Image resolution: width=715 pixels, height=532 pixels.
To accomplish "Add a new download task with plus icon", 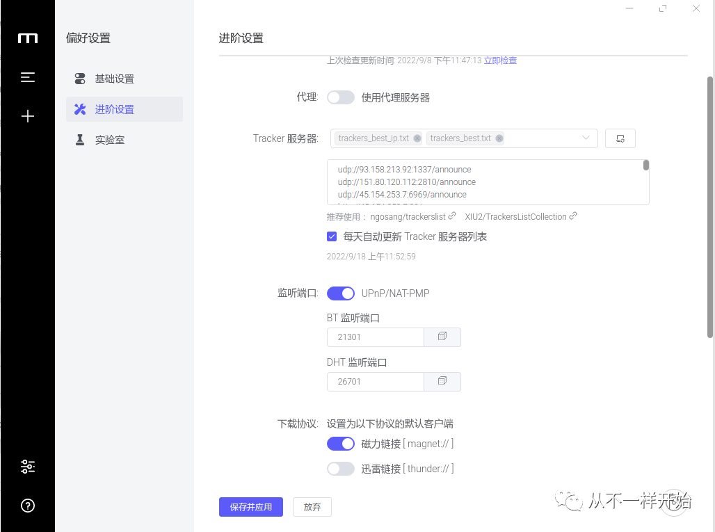I will [28, 116].
